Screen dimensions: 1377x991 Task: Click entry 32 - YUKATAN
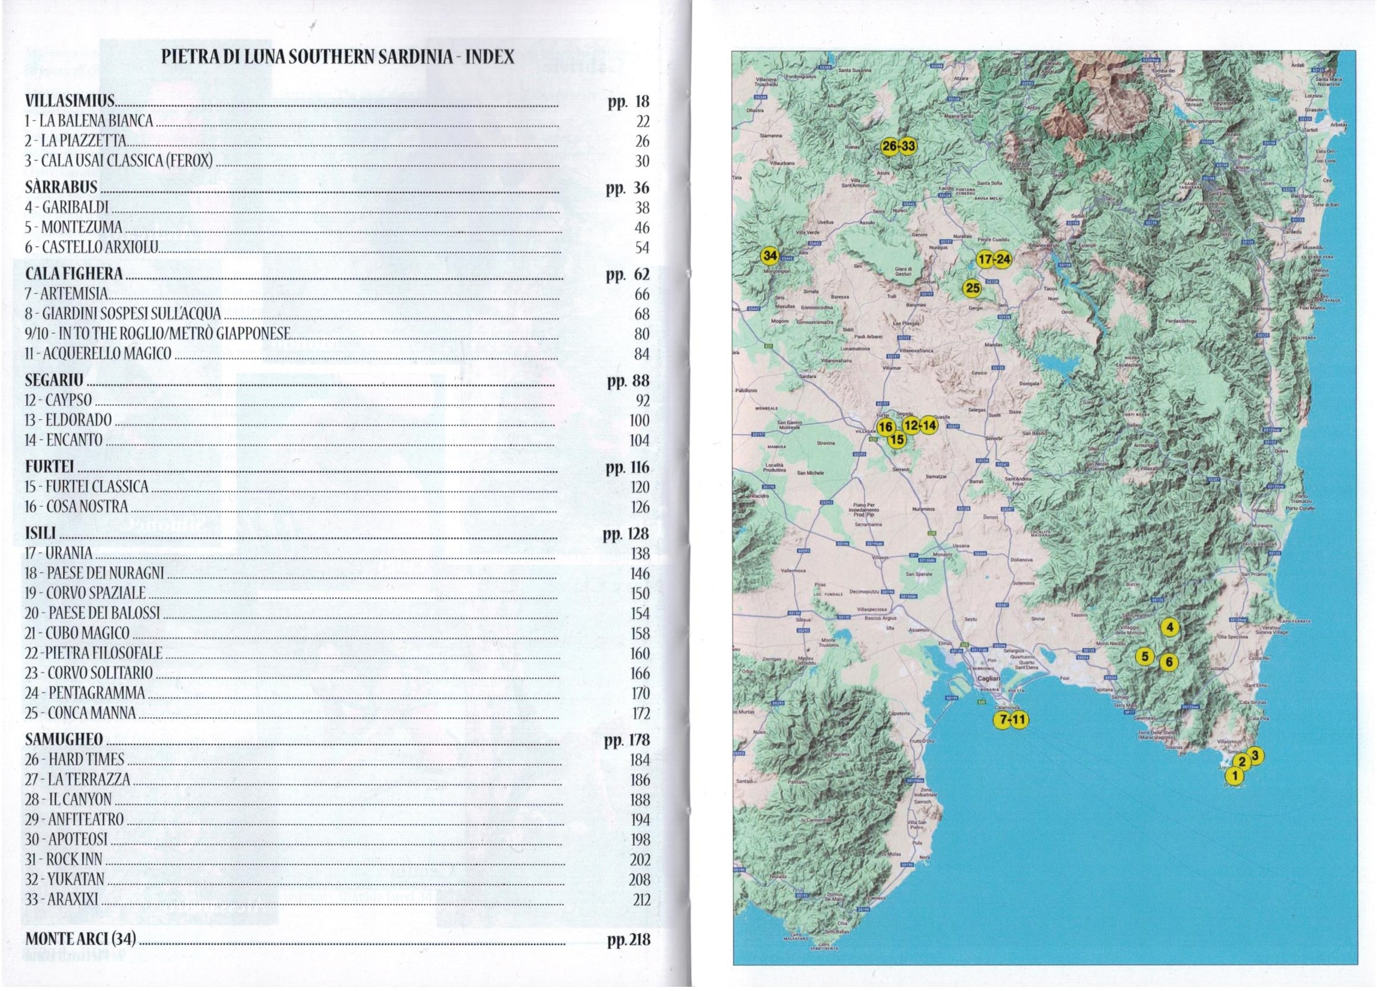pos(65,879)
